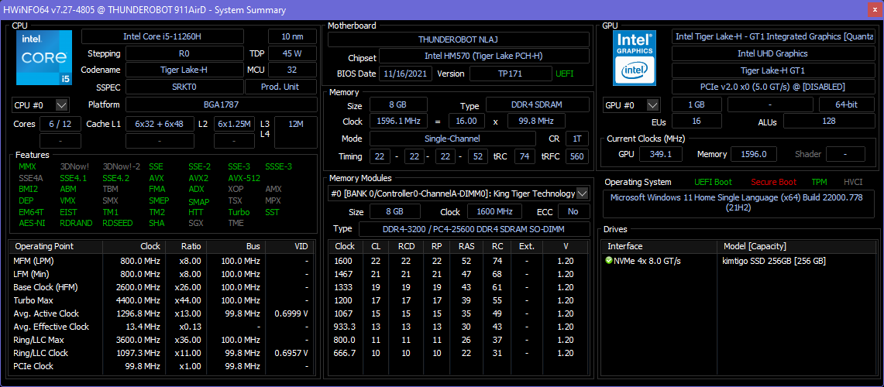Click the ALUs 128 value
The width and height of the screenshot is (884, 387).
pos(828,121)
